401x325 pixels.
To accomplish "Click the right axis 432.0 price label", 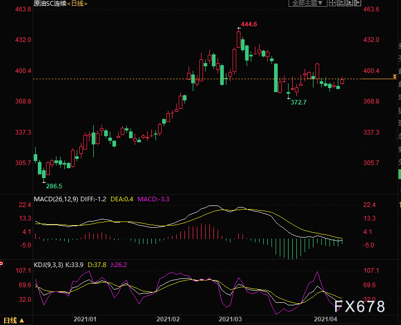I will (x=371, y=40).
